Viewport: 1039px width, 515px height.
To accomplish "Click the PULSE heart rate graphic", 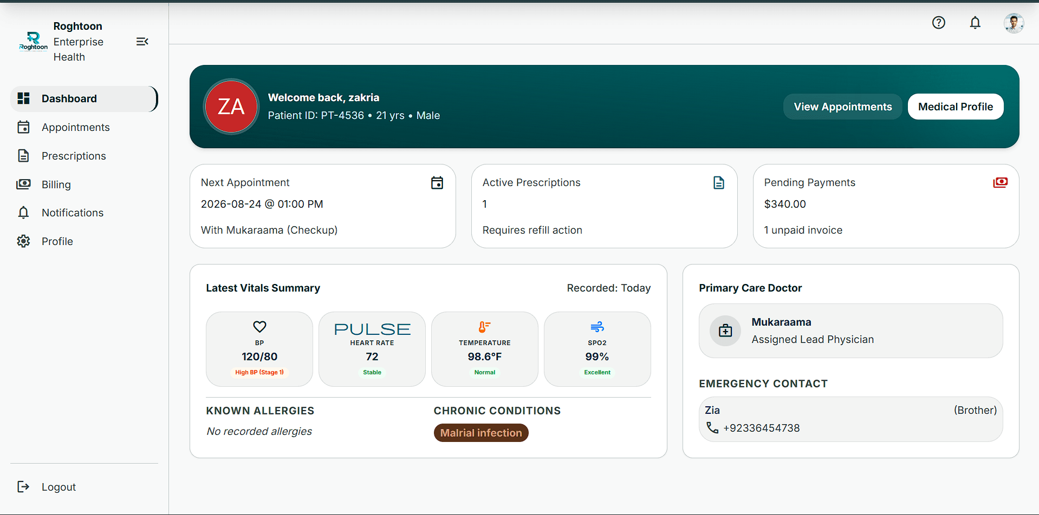I will pyautogui.click(x=372, y=329).
